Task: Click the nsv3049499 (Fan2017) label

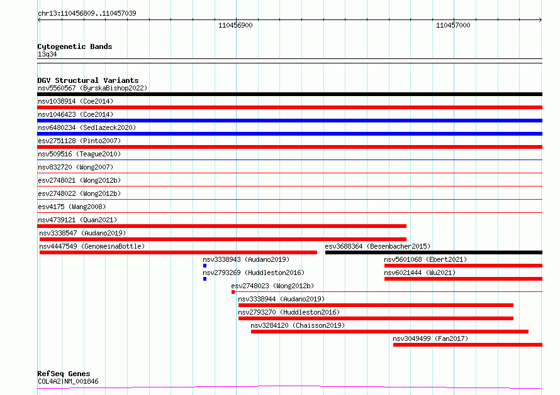Action: (430, 338)
